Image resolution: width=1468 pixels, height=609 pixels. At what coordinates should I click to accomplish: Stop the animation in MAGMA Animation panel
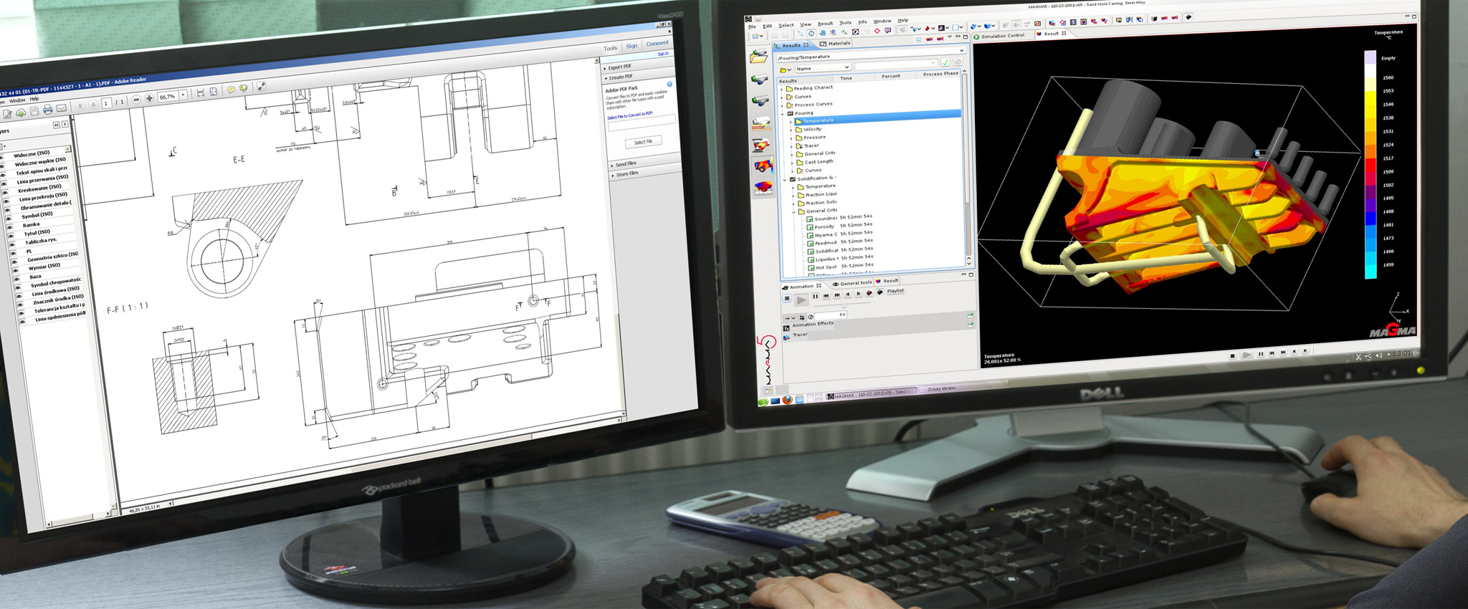click(x=787, y=298)
